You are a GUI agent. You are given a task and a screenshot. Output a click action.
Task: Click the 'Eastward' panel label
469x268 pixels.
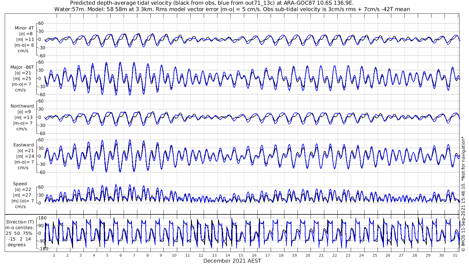tap(23, 145)
